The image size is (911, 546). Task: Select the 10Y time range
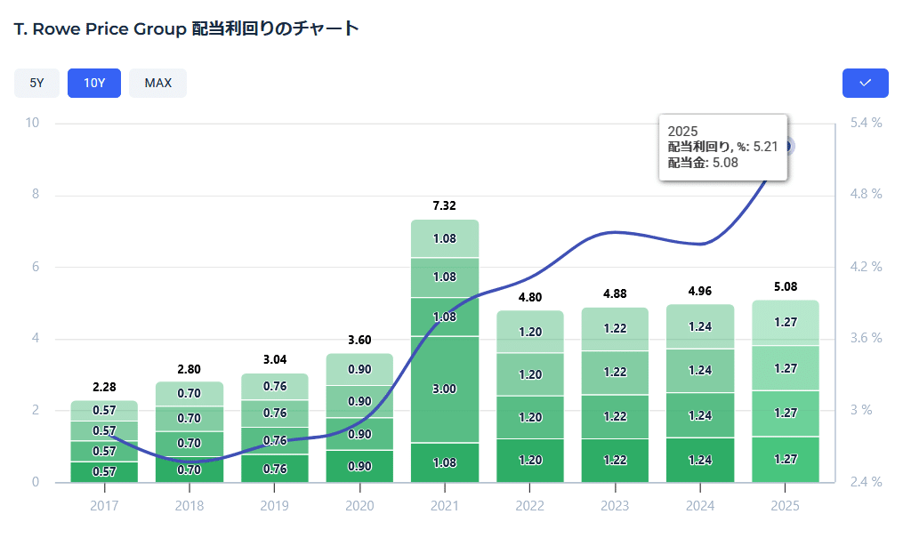point(94,83)
